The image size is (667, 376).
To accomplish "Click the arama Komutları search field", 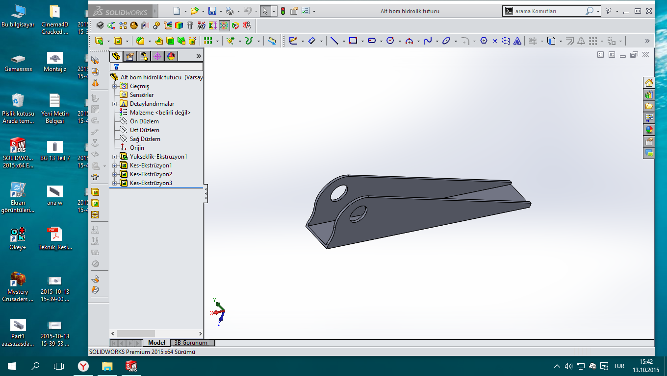I will click(551, 11).
